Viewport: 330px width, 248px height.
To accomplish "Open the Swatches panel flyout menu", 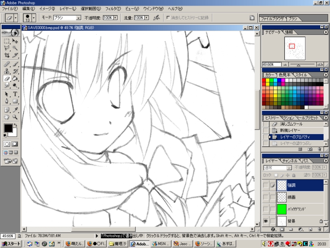I will [326, 75].
